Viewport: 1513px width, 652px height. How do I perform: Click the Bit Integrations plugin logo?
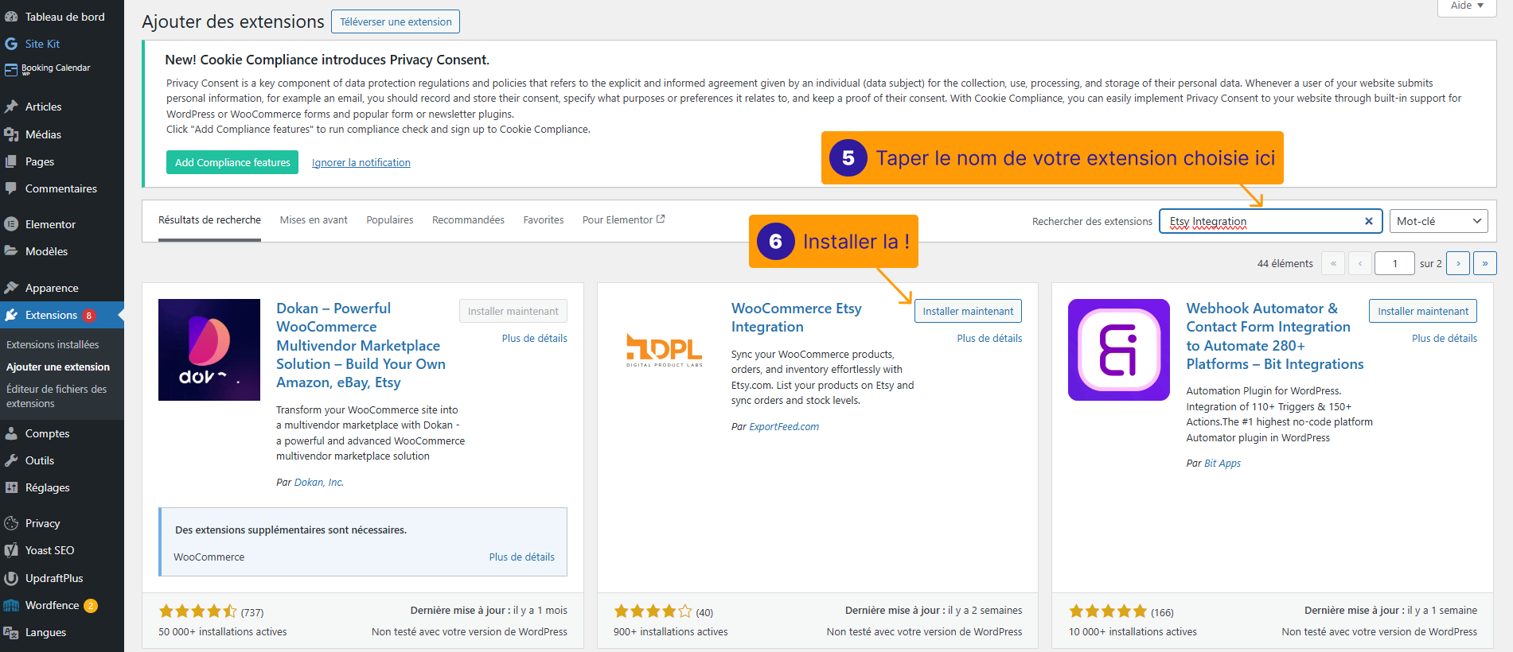1119,350
